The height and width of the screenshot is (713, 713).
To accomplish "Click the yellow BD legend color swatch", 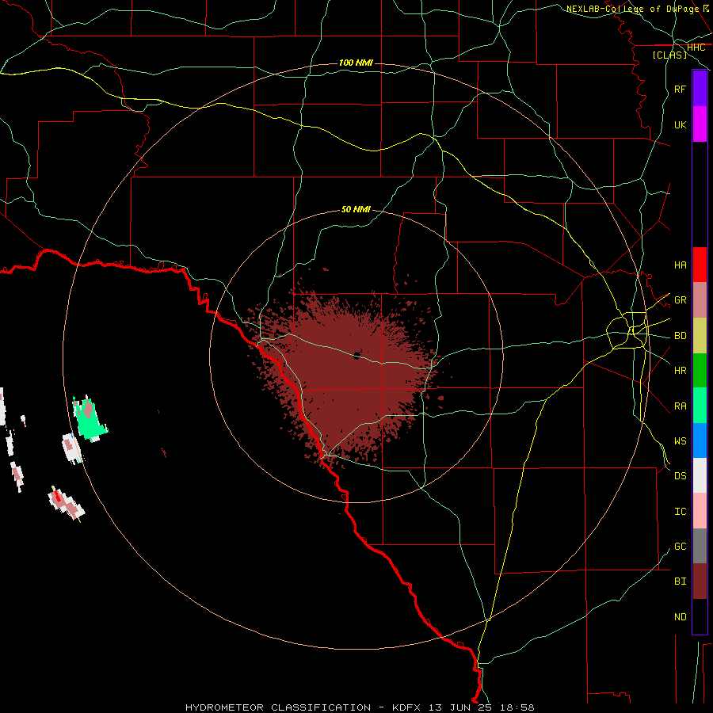I will (x=700, y=336).
